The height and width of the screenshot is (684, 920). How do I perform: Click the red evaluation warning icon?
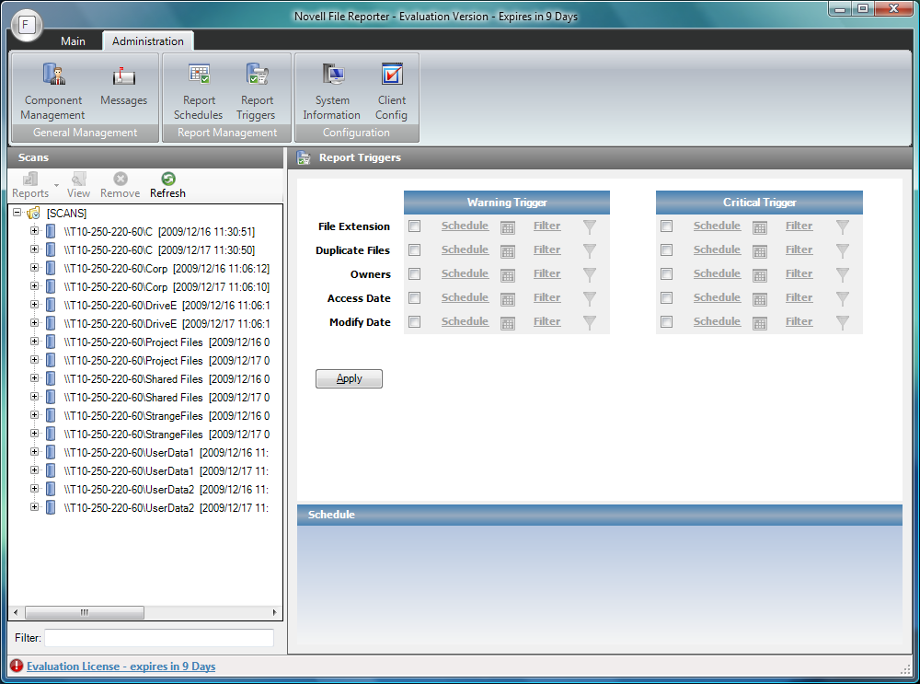17,666
